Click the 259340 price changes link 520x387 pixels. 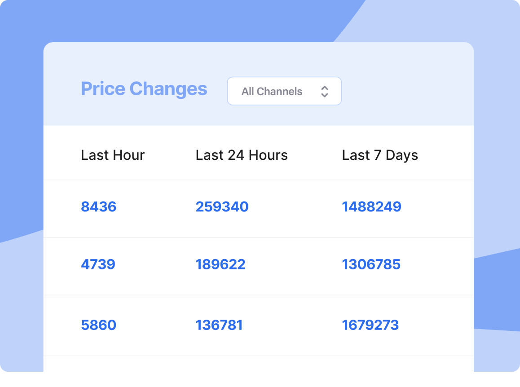(222, 207)
